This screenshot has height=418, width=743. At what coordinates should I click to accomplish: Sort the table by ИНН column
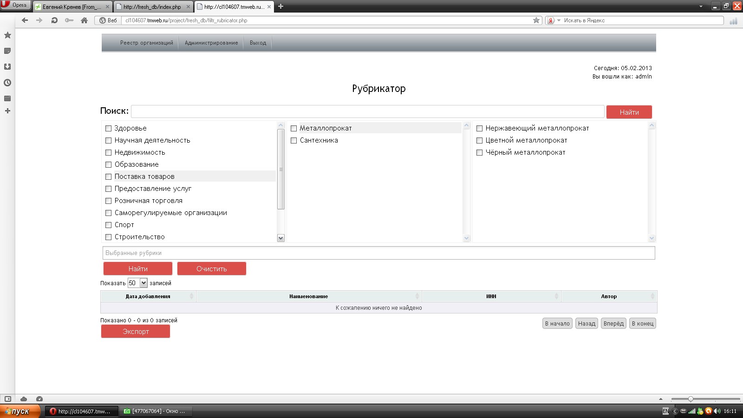[491, 296]
